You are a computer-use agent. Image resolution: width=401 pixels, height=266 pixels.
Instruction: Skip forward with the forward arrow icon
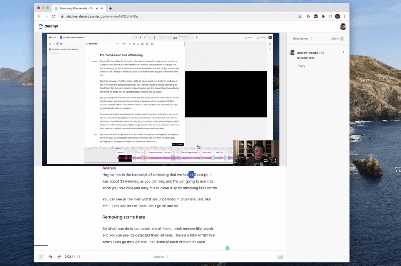59,257
